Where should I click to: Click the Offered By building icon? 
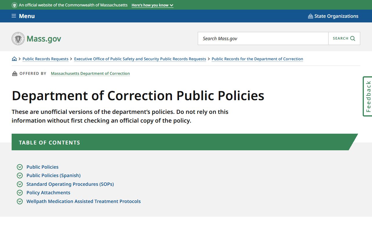(x=15, y=73)
